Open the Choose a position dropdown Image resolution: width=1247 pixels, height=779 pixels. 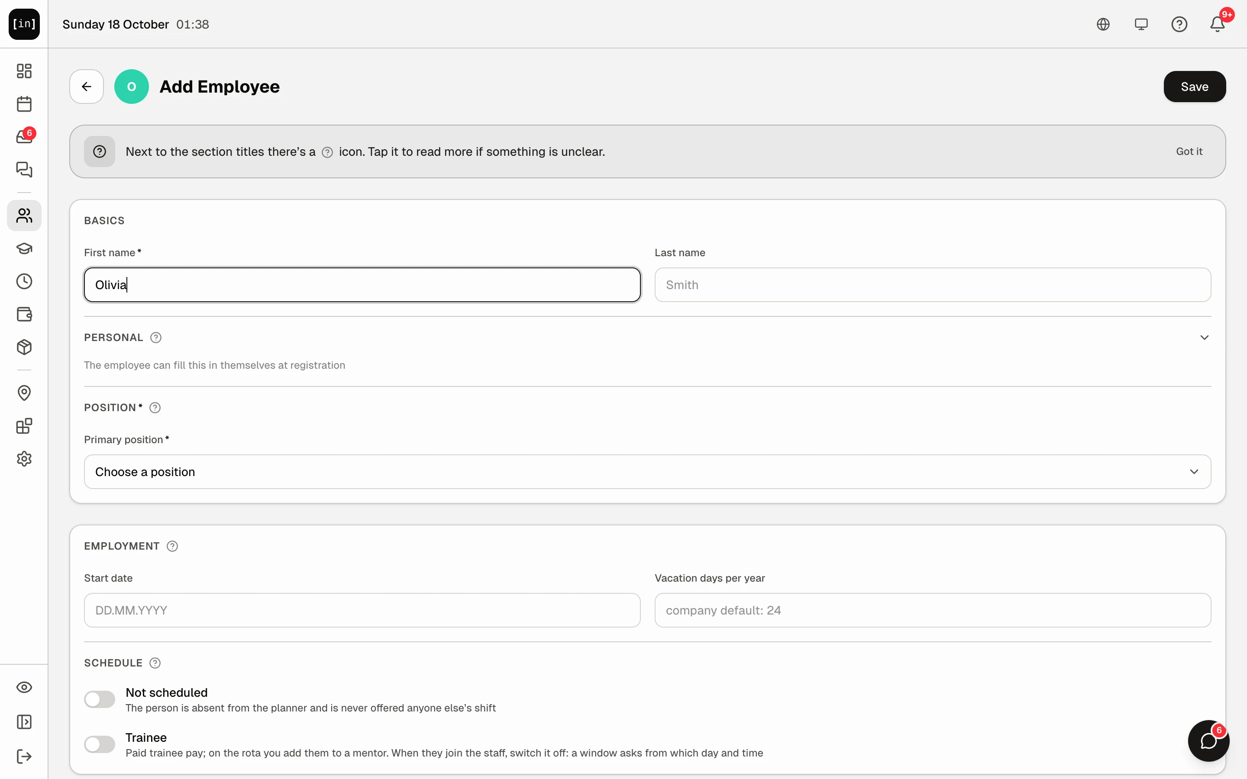click(647, 472)
